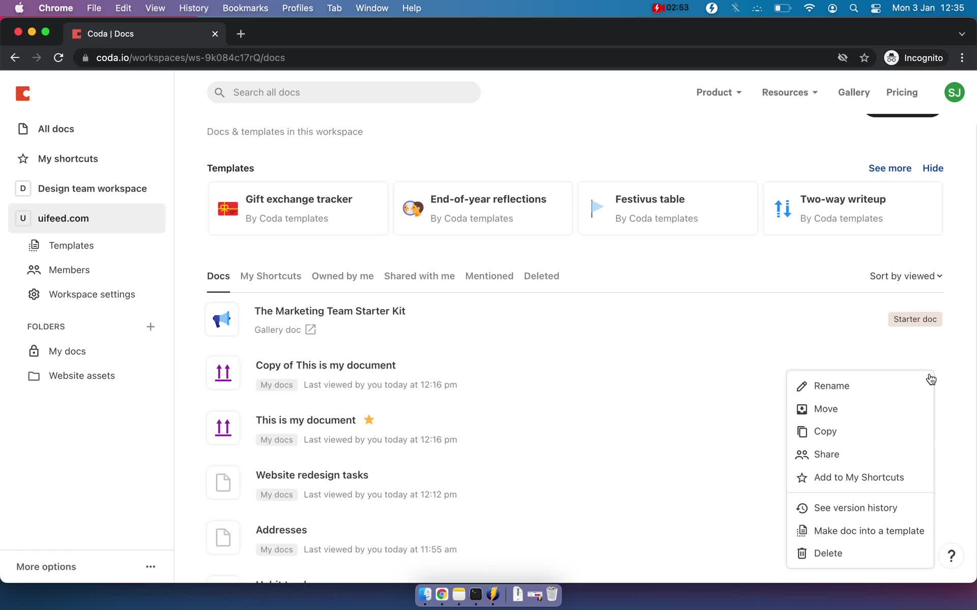Screen dimensions: 977x610
Task: Select the Docs tab
Action: [218, 276]
